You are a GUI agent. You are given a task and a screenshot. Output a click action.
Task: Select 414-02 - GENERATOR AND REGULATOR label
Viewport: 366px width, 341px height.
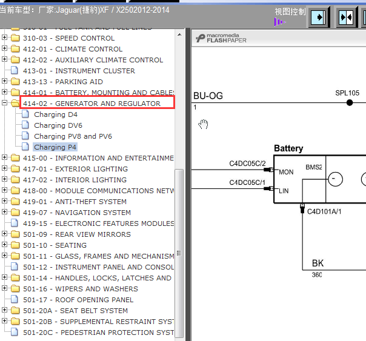click(91, 104)
